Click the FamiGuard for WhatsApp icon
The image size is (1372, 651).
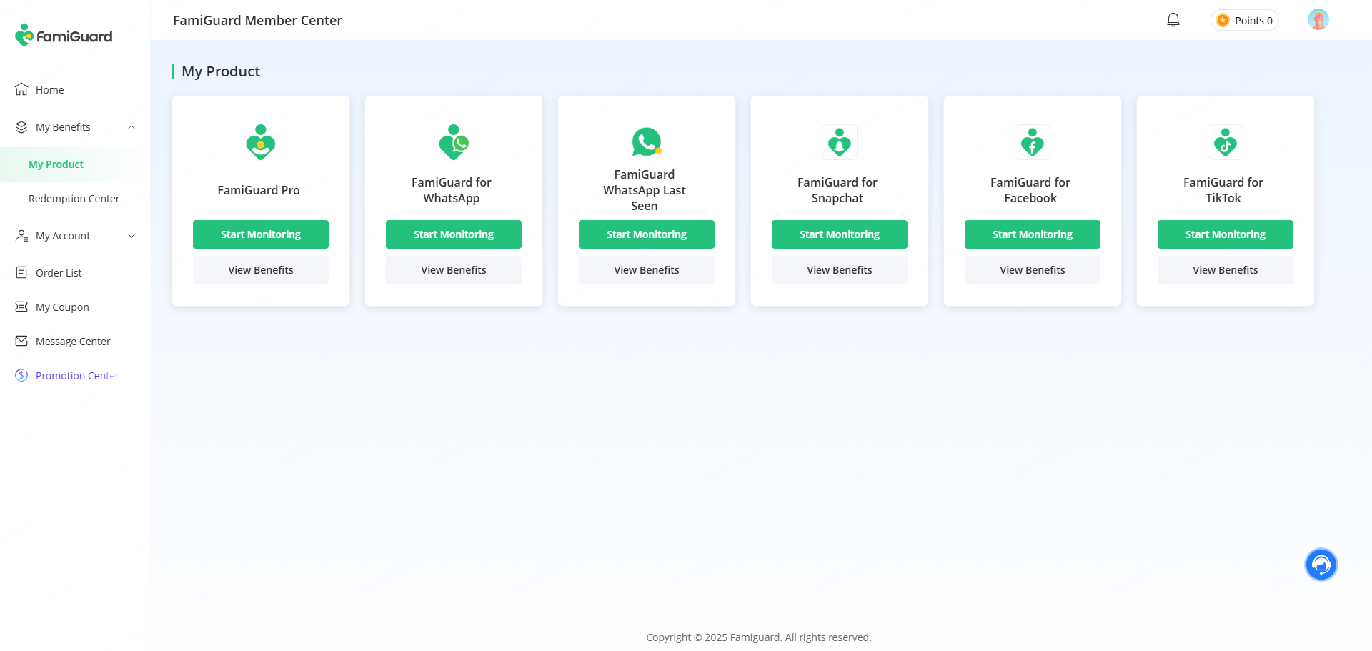coord(454,142)
